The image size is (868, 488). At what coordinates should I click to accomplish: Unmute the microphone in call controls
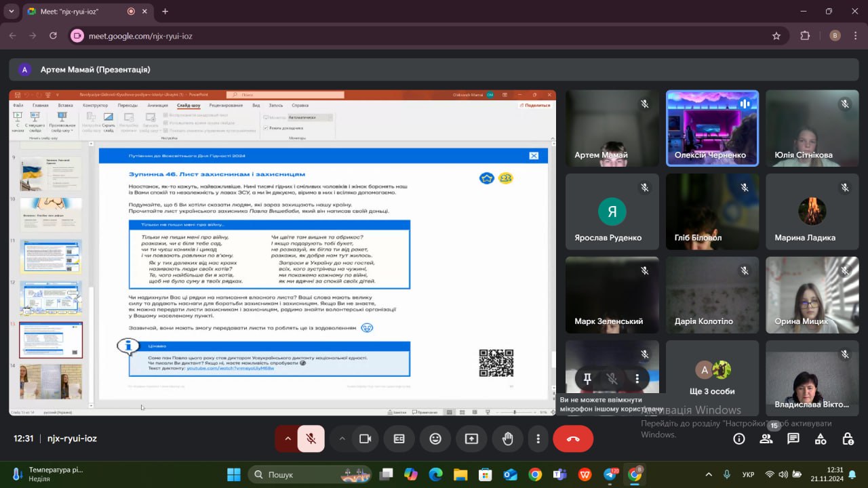pyautogui.click(x=311, y=439)
